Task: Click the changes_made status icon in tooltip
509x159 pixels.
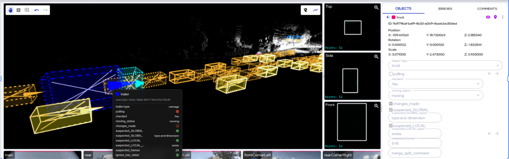Action: click(177, 126)
